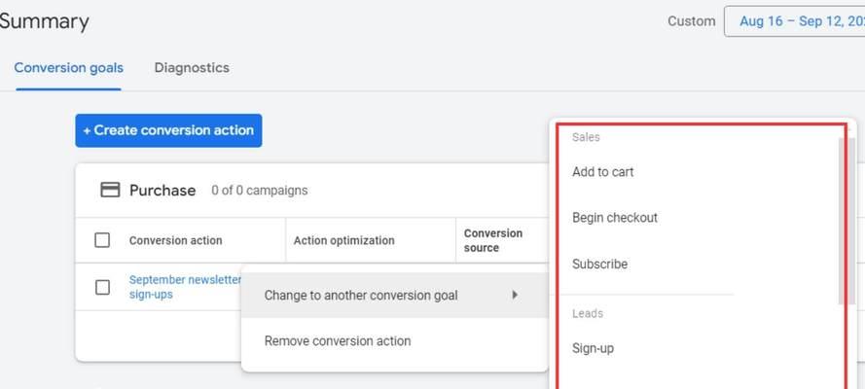Click the Custom date label

coord(691,21)
